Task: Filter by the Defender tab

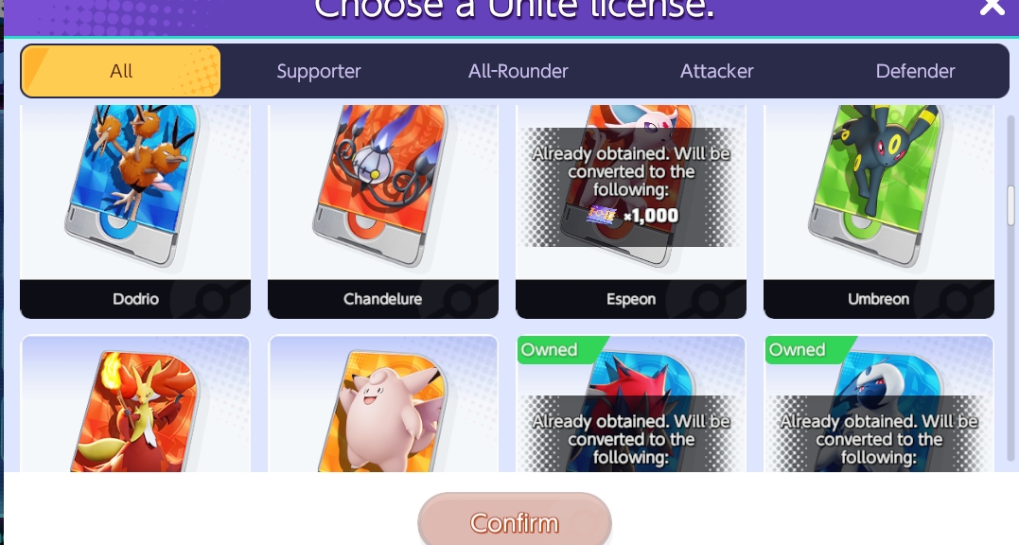Action: click(915, 71)
